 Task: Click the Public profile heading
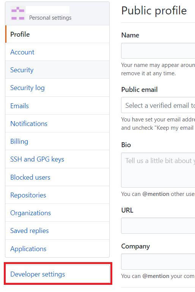click(154, 11)
